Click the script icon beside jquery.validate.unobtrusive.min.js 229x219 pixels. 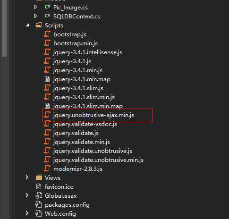click(x=47, y=160)
